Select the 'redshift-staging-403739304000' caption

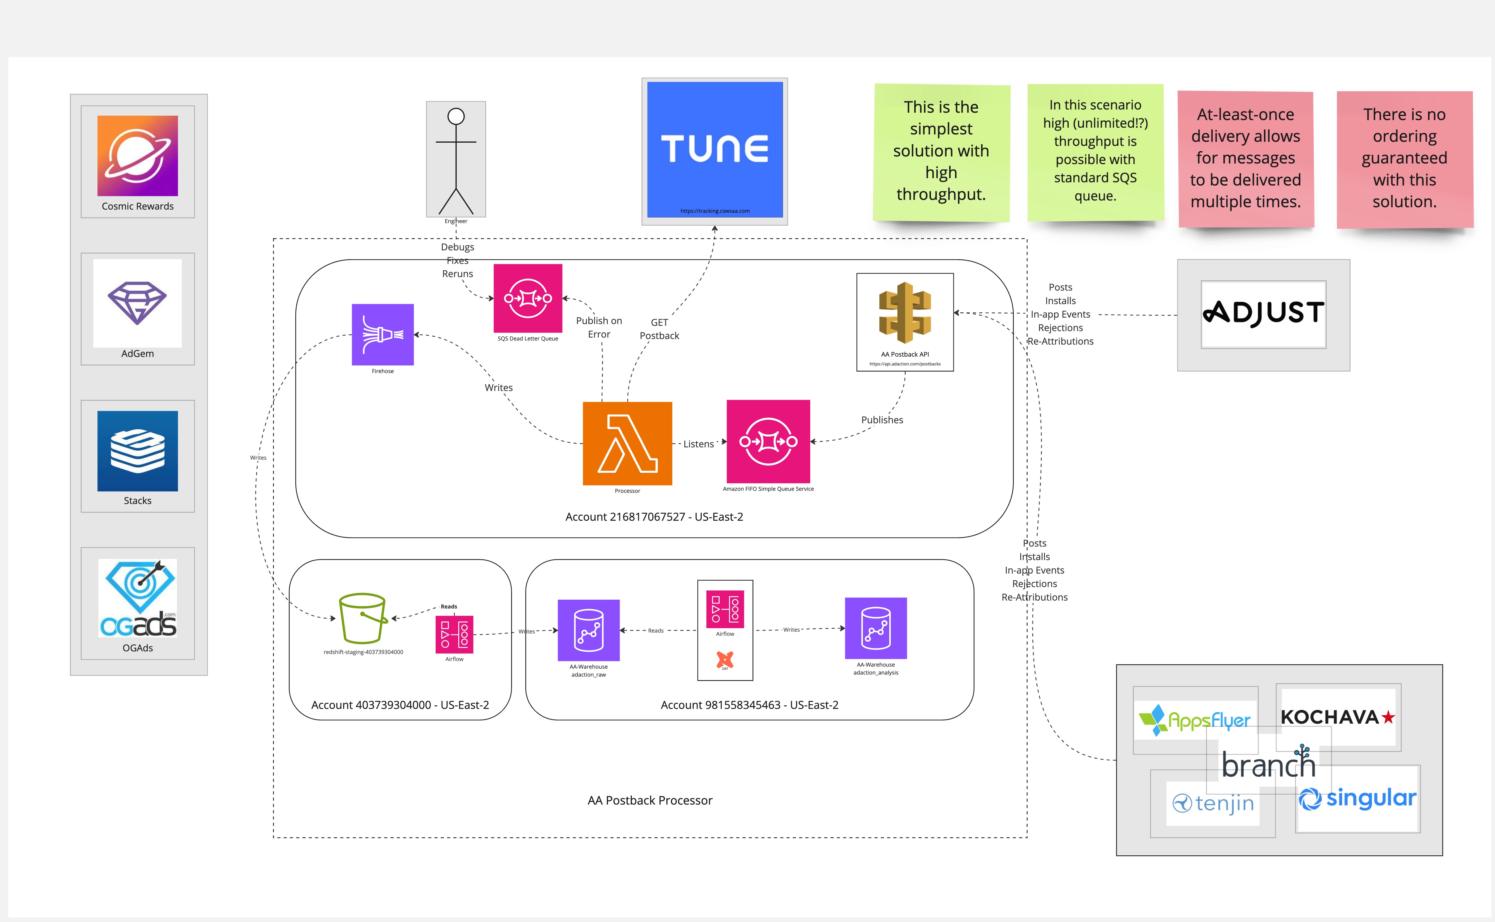pyautogui.click(x=363, y=652)
